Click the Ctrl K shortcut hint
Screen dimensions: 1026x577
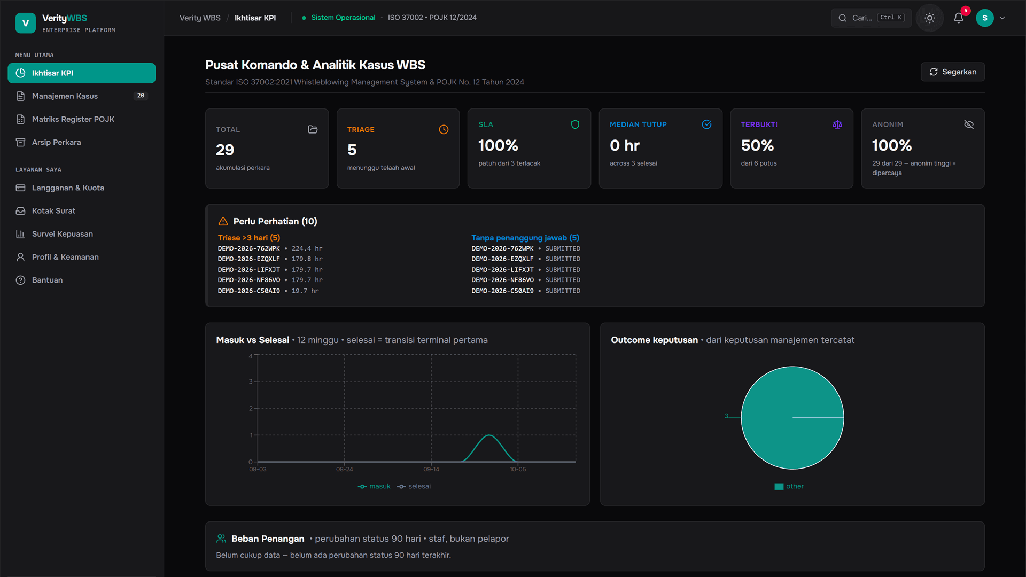[891, 18]
